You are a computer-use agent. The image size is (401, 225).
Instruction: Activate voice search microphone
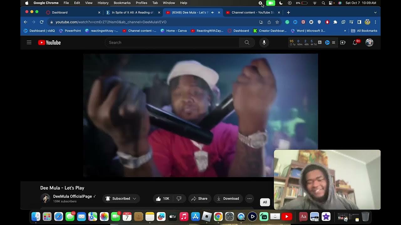264,42
